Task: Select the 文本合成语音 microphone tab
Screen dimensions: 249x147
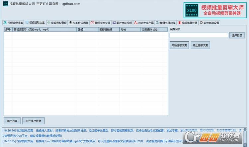Action: pos(79,23)
